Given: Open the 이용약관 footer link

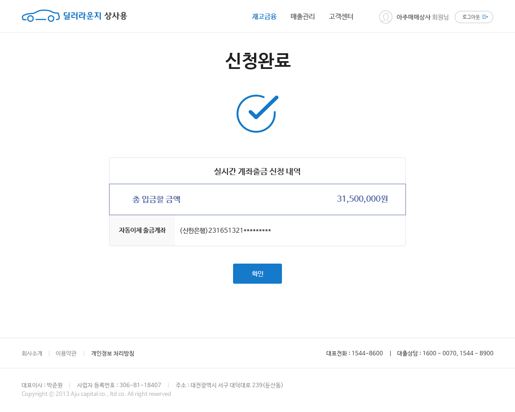Looking at the screenshot, I should (65, 354).
